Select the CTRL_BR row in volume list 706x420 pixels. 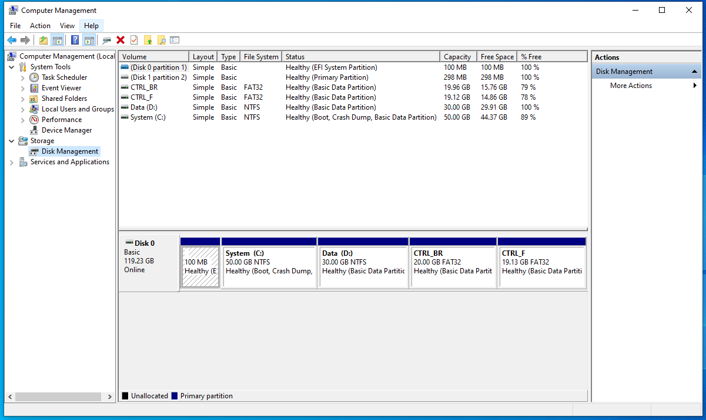(x=353, y=87)
